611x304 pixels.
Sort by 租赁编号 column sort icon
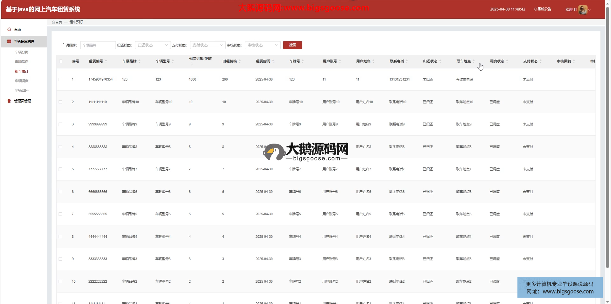click(106, 61)
